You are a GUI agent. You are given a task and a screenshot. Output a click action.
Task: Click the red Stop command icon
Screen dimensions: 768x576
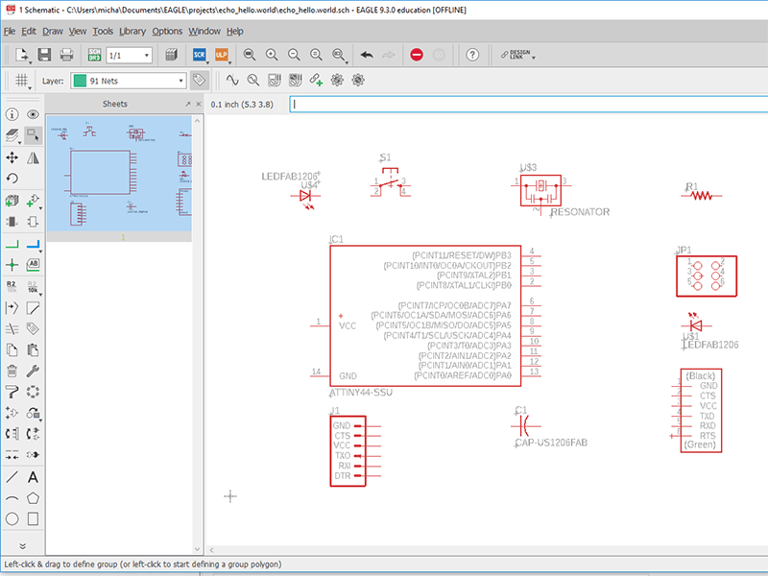click(x=417, y=55)
